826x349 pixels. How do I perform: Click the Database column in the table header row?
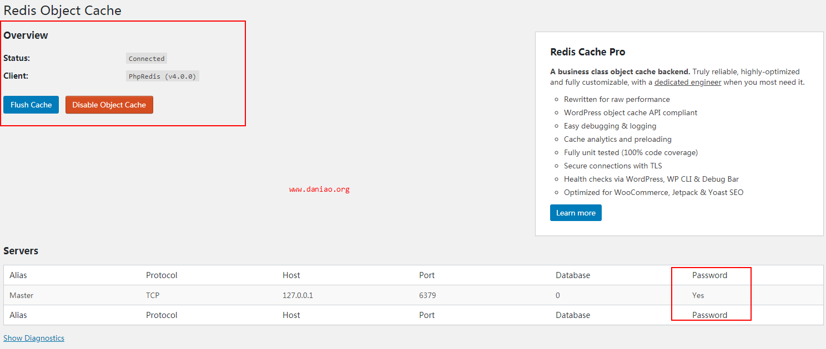coord(573,275)
